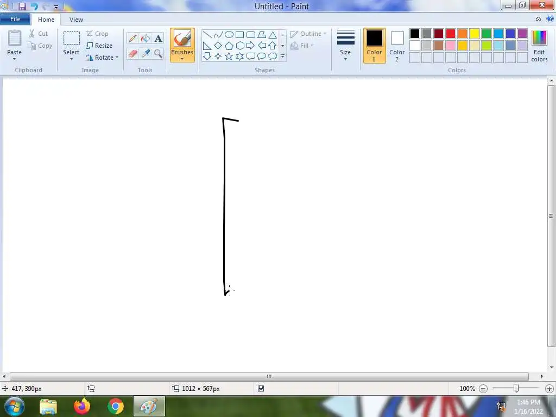Click the Cut button
The height and width of the screenshot is (417, 556).
39,34
